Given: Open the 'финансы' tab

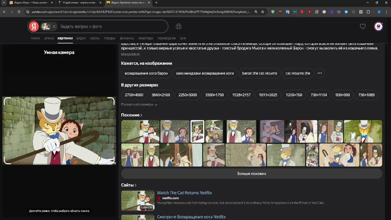Looking at the screenshot, I should click(127, 38).
